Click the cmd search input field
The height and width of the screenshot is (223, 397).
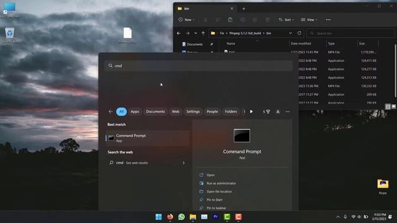coord(198,66)
